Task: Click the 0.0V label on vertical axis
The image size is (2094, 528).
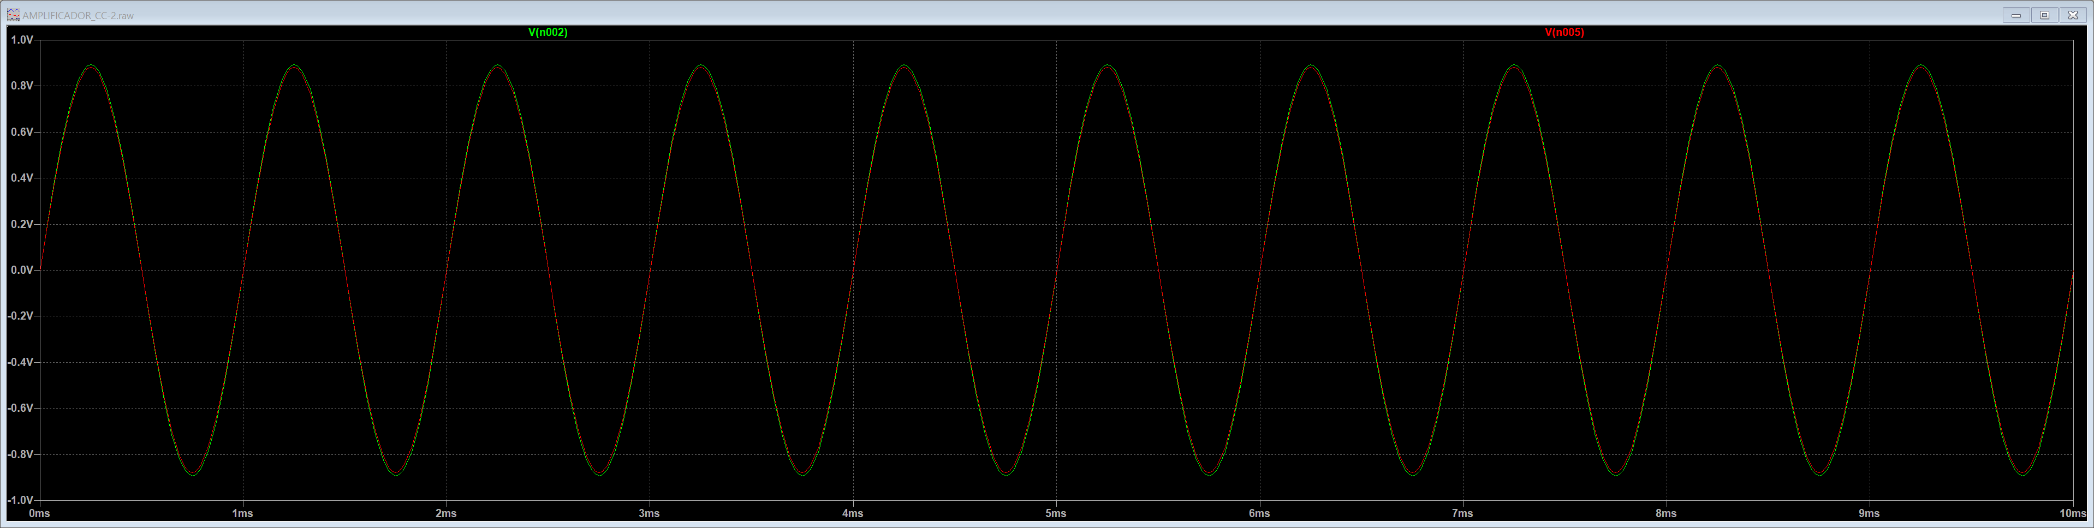Action: click(x=21, y=269)
